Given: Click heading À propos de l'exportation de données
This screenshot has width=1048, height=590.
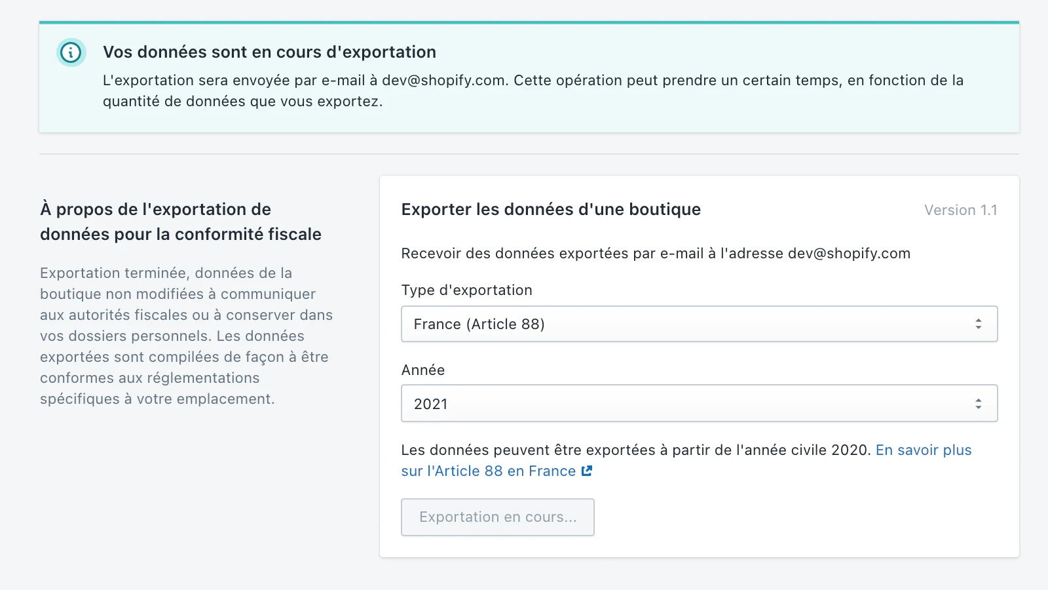Looking at the screenshot, I should (x=181, y=222).
